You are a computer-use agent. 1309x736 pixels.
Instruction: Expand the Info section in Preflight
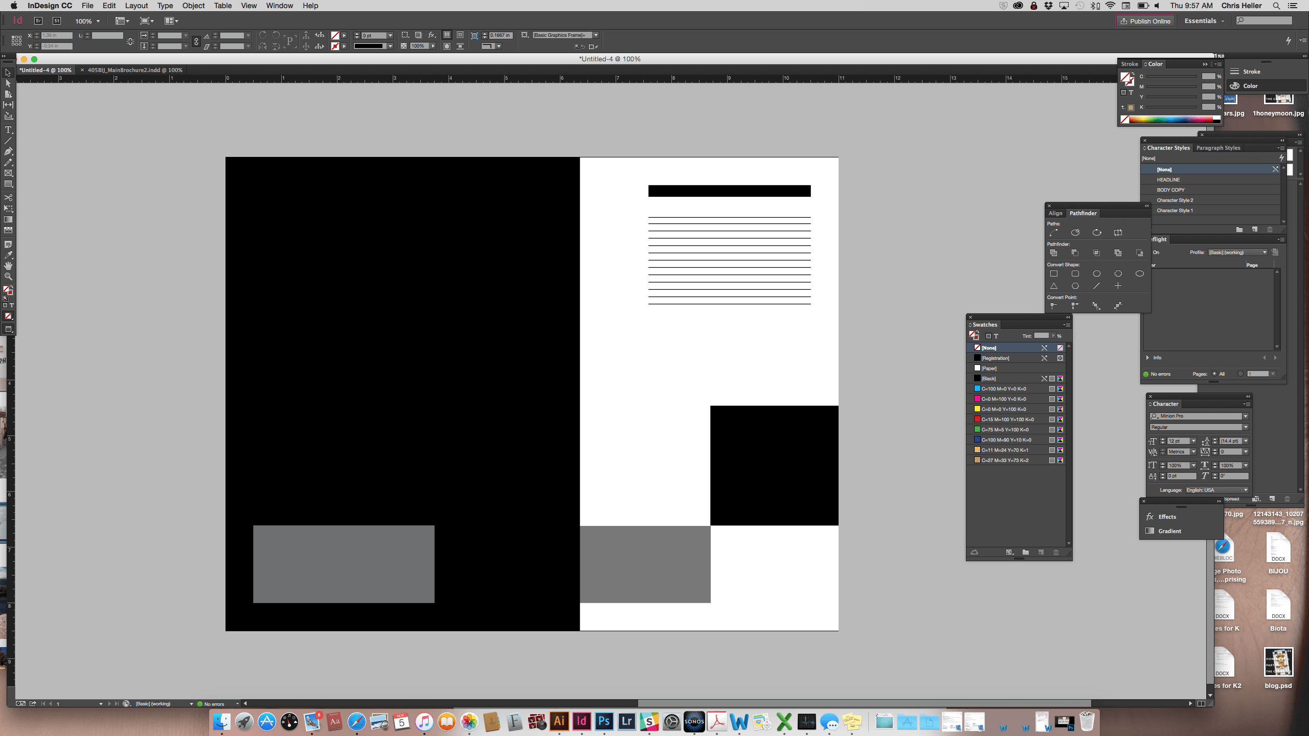(1147, 358)
